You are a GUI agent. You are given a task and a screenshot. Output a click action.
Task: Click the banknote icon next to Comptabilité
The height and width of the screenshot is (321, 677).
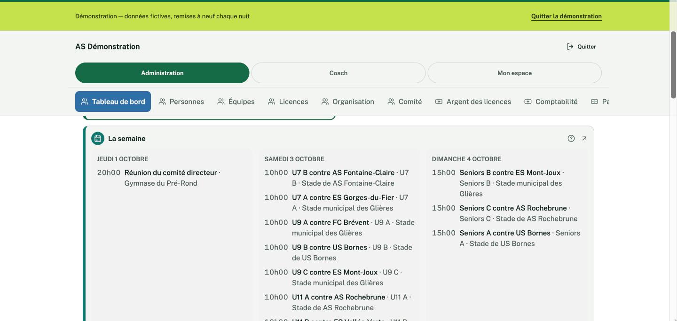tap(528, 102)
